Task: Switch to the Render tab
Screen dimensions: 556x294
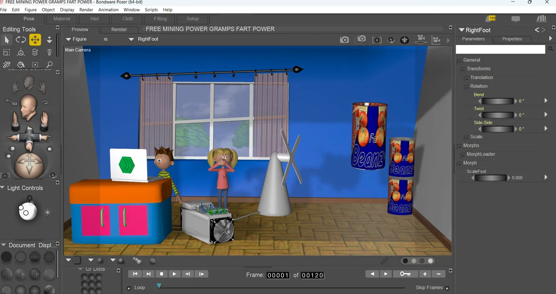Action: point(119,29)
